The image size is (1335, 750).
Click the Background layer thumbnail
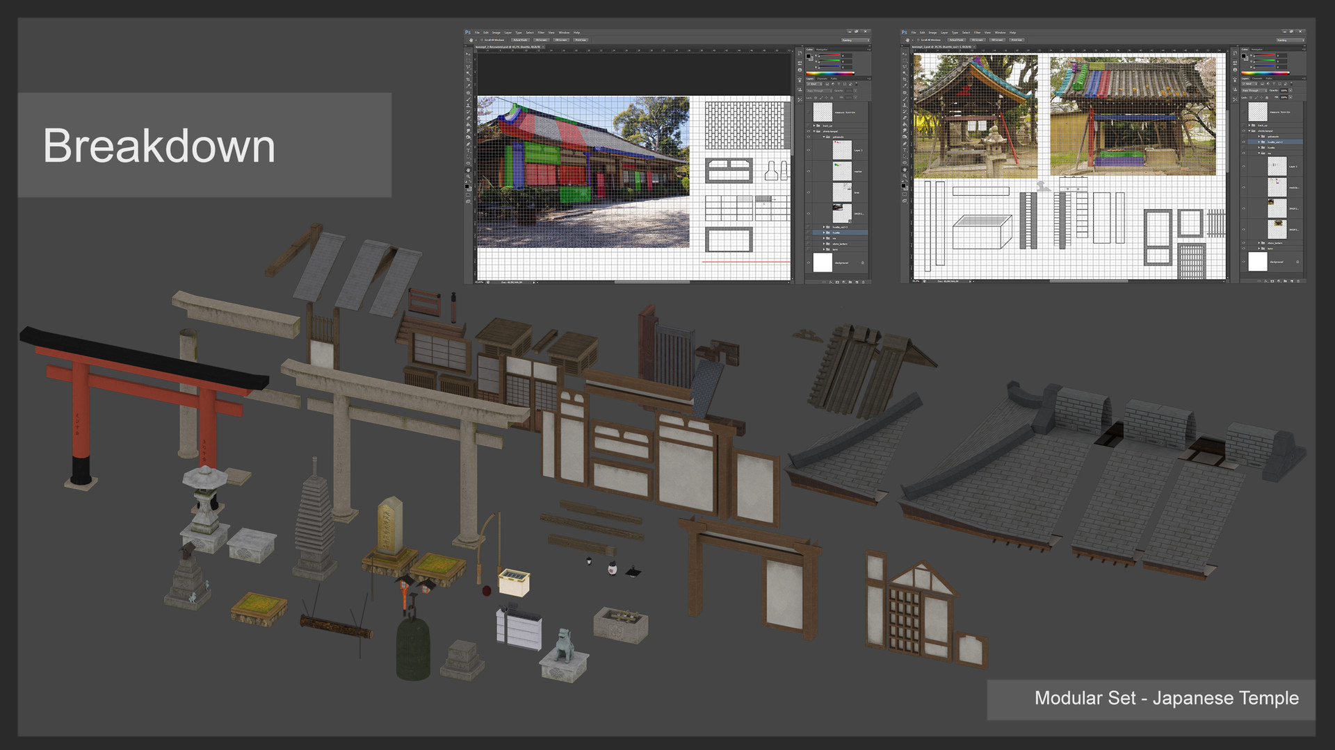[x=823, y=262]
